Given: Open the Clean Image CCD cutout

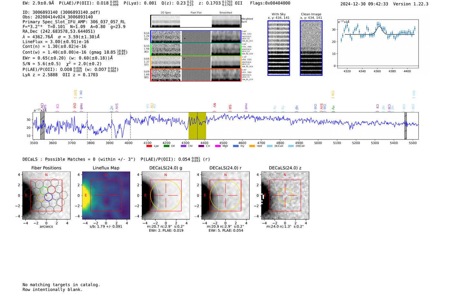Looking at the screenshot, I should 311,48.
